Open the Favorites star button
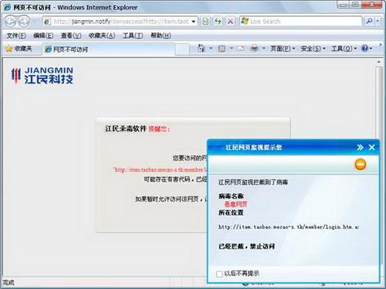This screenshot has width=386, height=289. pyautogui.click(x=19, y=49)
